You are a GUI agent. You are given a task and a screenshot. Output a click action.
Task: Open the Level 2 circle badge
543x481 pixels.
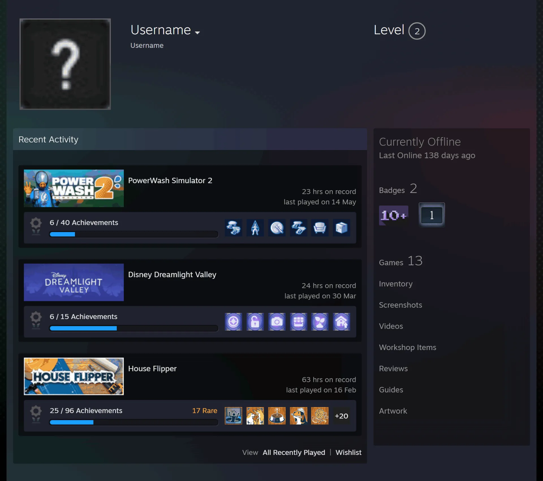tap(417, 31)
